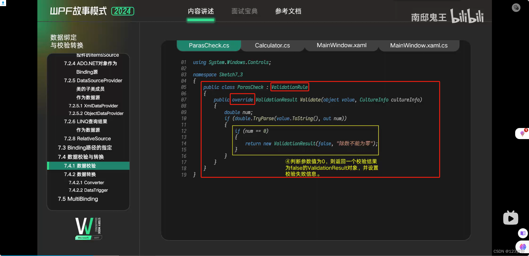Open the purple book reader icon

[523, 233]
